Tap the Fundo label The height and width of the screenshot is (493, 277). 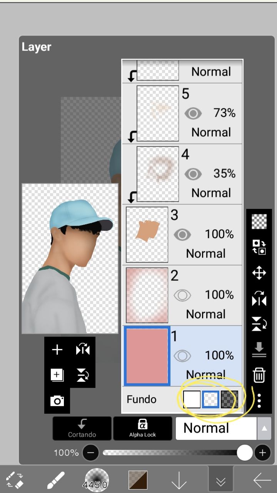click(x=142, y=399)
